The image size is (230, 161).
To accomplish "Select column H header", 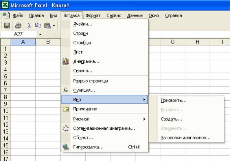I will coord(197,42).
